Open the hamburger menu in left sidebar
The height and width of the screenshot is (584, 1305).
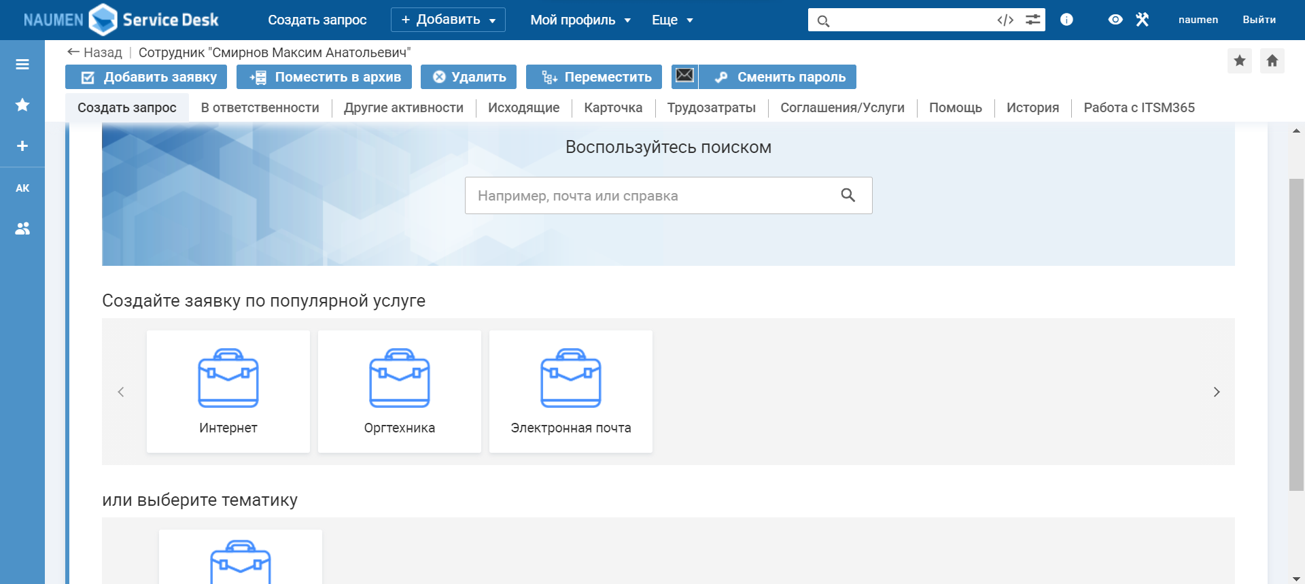pos(22,64)
